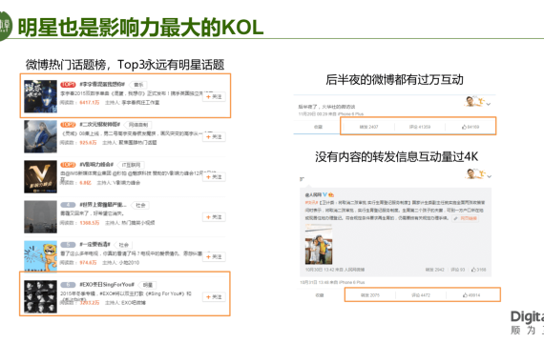
Task: Click repost count 2942 in quoted post
Action: coord(434,270)
